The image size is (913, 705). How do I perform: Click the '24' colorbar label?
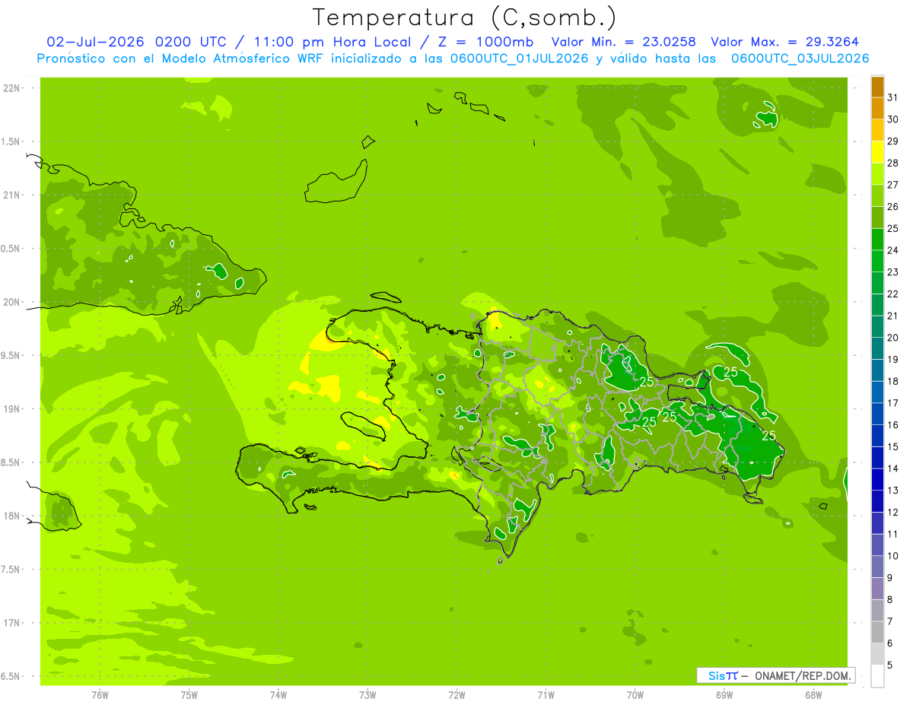point(893,250)
